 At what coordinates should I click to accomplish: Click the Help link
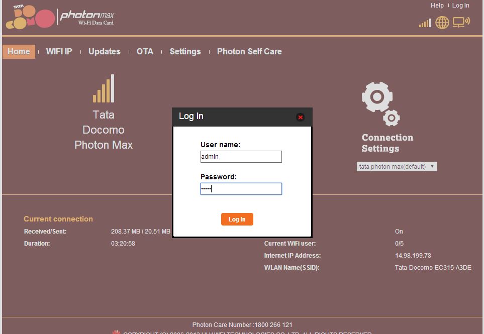pos(437,6)
